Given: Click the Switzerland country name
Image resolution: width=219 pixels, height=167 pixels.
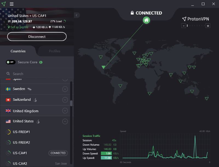Looking at the screenshot, I should (22, 100).
